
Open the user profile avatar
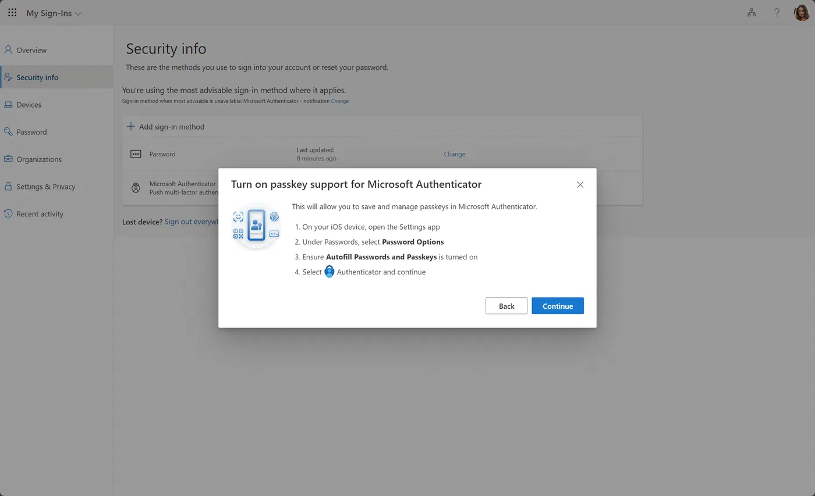802,12
